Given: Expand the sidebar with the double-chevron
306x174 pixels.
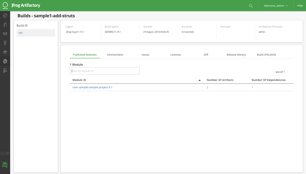Looking at the screenshot, I should pos(8,153).
